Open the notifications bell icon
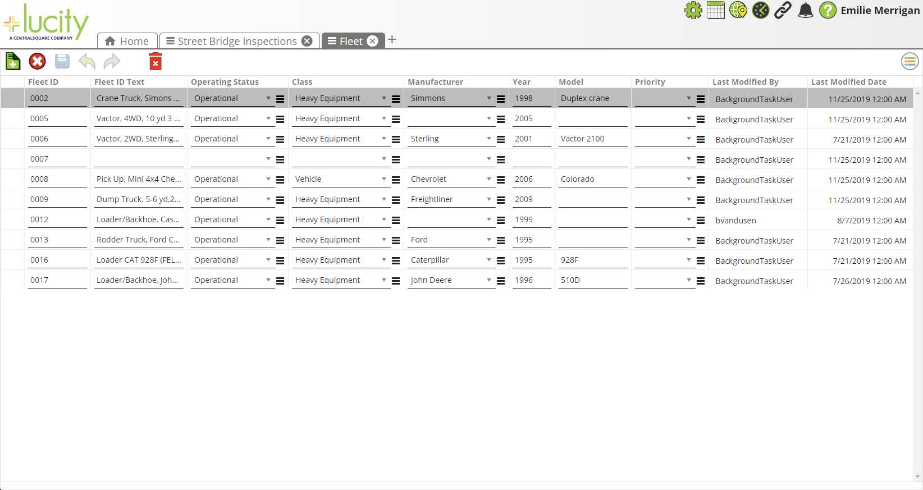Screen dimensions: 923x490 tap(806, 10)
